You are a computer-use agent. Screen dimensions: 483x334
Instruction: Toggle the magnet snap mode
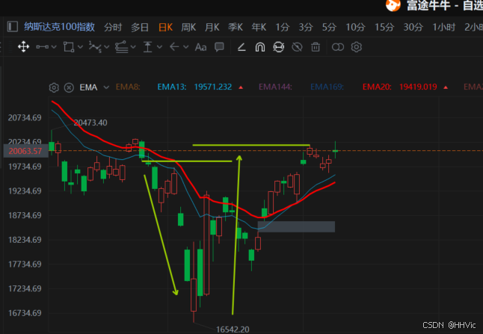click(x=260, y=47)
